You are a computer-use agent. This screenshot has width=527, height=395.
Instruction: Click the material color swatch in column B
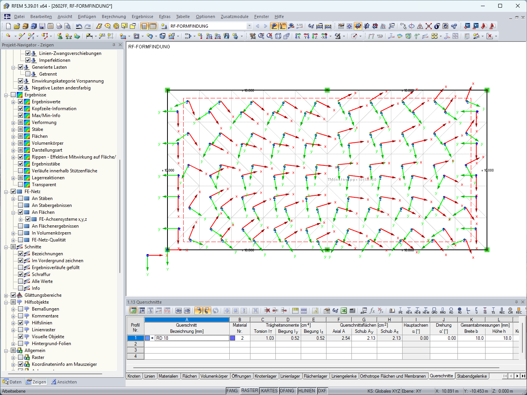tap(232, 338)
